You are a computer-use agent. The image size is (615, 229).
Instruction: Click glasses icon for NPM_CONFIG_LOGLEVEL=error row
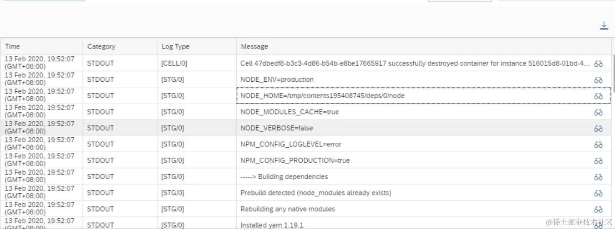598,145
